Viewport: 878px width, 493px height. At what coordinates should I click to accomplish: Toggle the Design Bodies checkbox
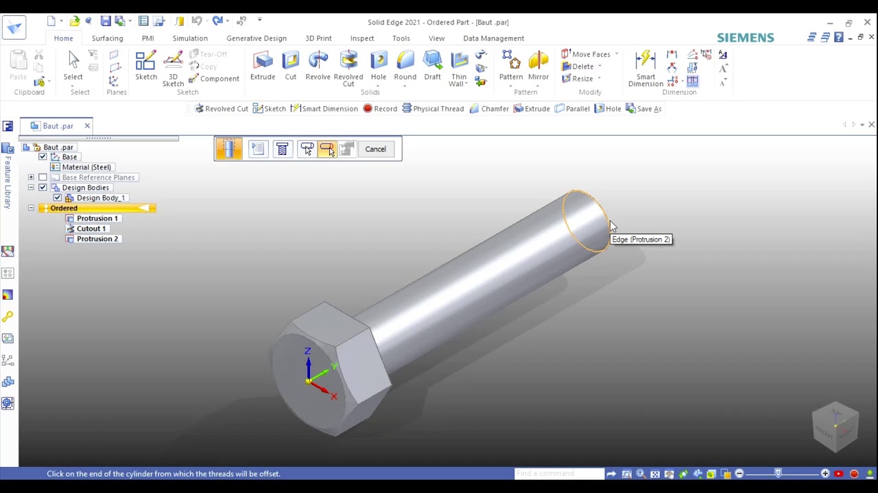[43, 188]
